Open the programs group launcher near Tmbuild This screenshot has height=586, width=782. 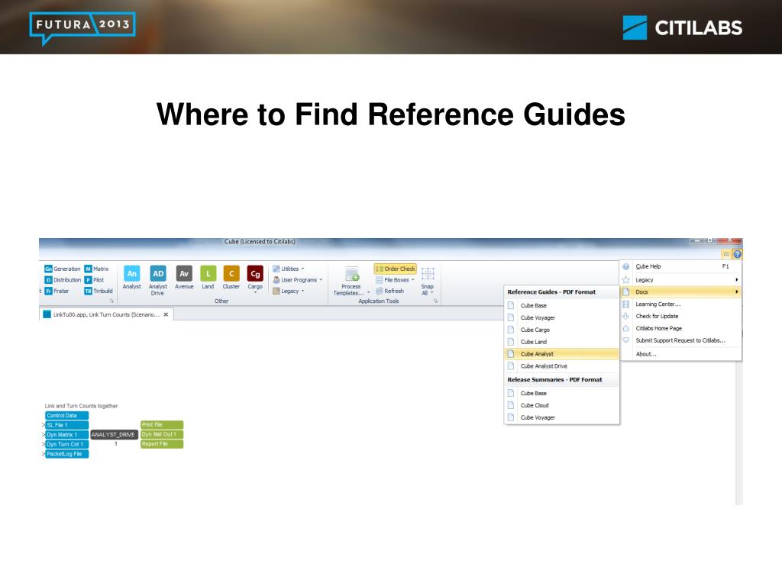point(111,301)
